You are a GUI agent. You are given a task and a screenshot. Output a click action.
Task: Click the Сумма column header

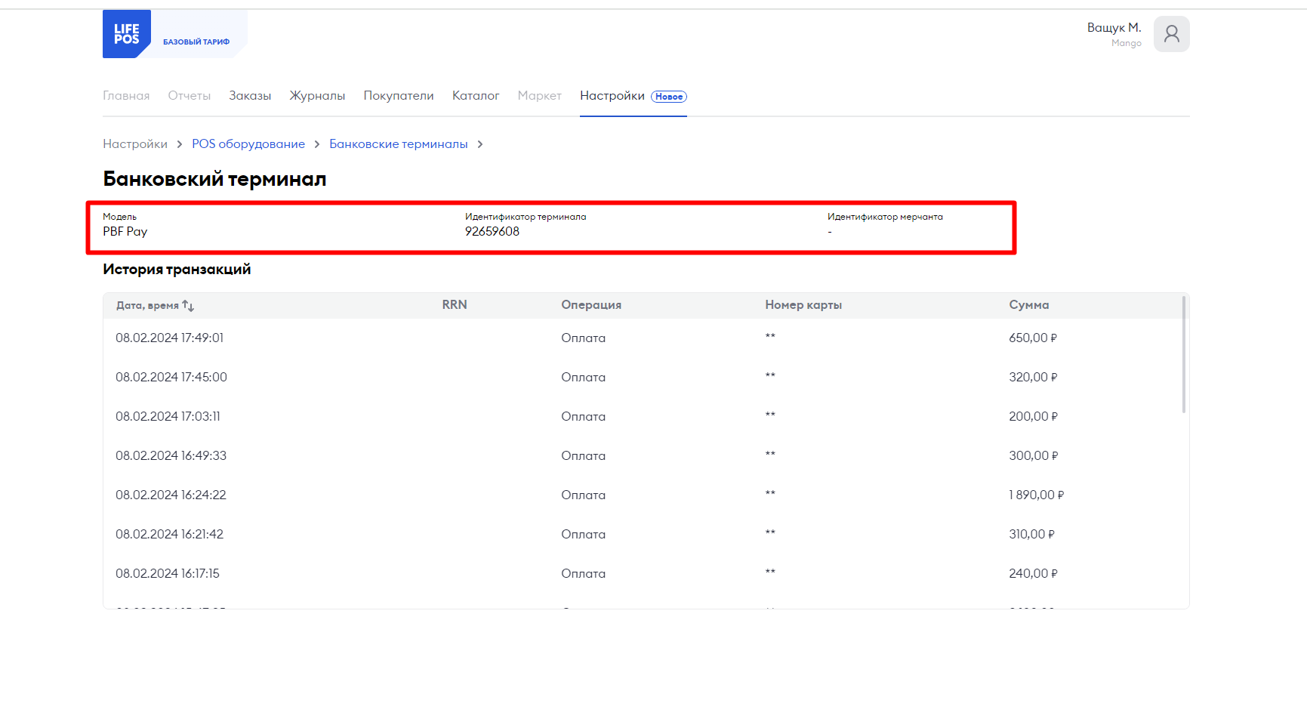(x=1029, y=305)
